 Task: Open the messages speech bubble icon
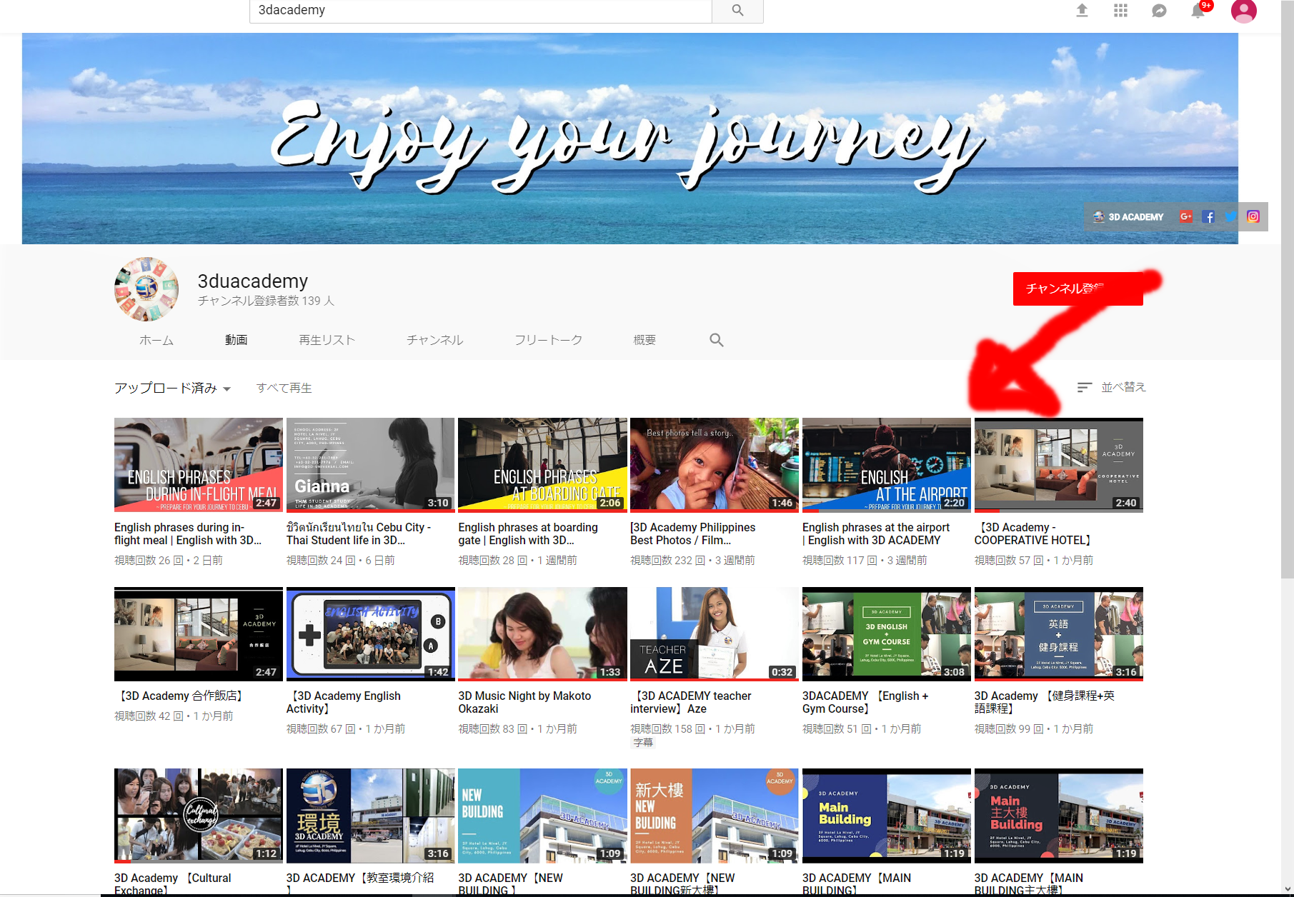[x=1159, y=11]
